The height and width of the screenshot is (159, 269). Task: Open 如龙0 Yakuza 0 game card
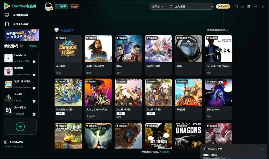[x=128, y=55]
